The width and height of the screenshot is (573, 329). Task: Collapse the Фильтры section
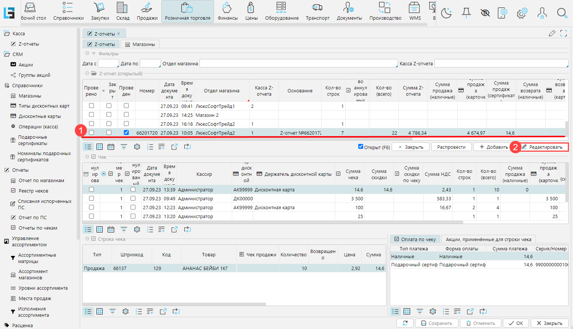click(x=87, y=53)
